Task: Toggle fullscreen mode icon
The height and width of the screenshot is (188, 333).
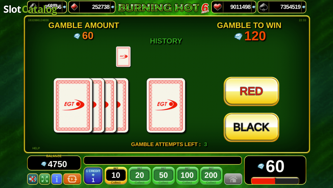Action: (x=45, y=179)
